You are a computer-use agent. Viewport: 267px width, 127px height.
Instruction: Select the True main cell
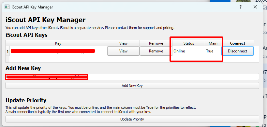(x=213, y=51)
